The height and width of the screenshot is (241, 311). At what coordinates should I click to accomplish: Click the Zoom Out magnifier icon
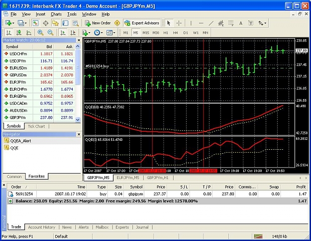coord(50,33)
